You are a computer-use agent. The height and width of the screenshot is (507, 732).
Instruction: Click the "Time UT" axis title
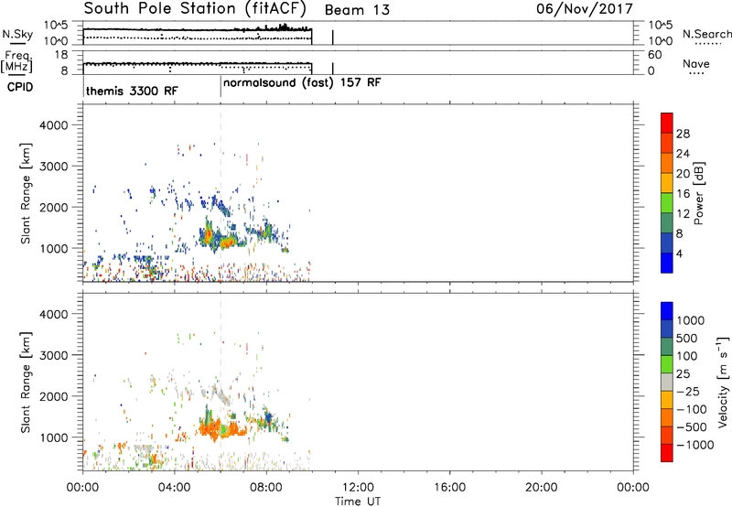(358, 502)
